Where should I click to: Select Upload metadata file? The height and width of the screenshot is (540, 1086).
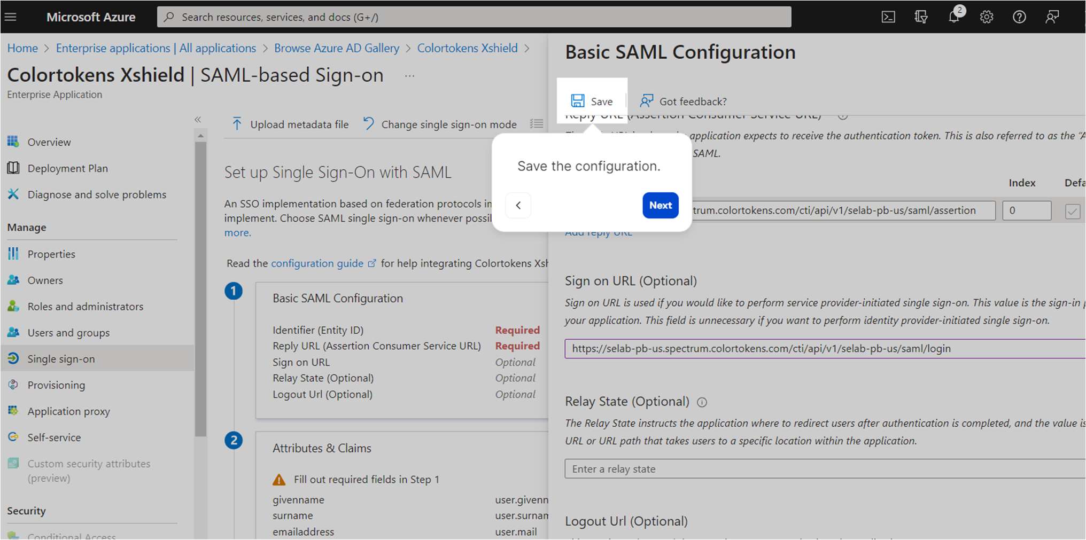[289, 124]
